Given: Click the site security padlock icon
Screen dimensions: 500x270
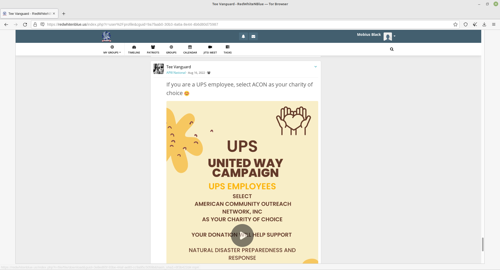Looking at the screenshot, I should [35, 24].
